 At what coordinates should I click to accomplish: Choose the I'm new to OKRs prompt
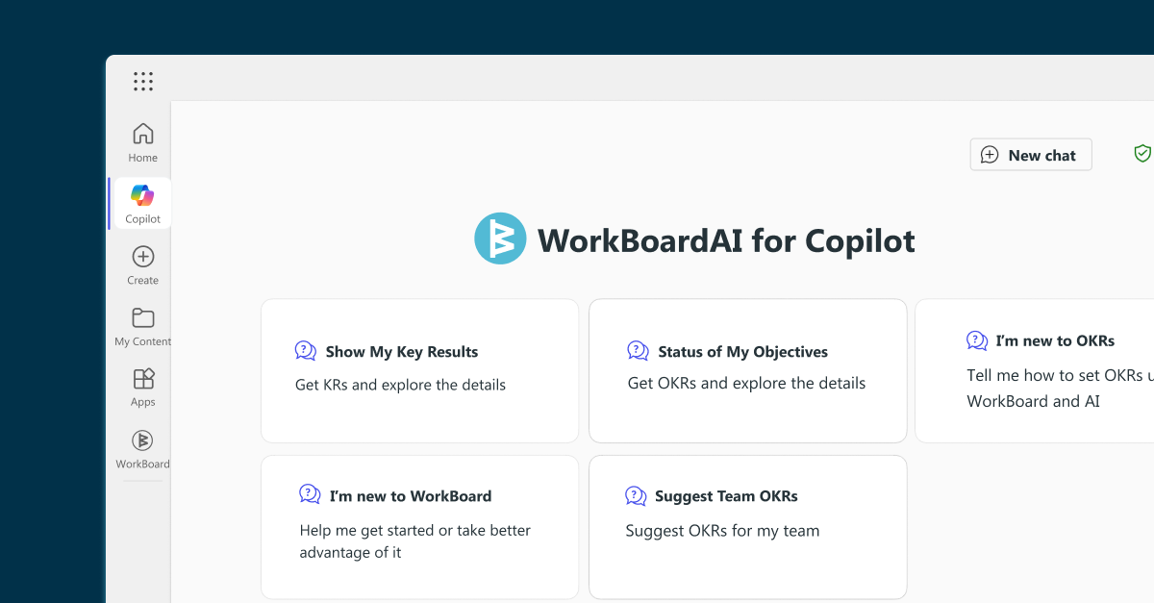coord(1048,370)
